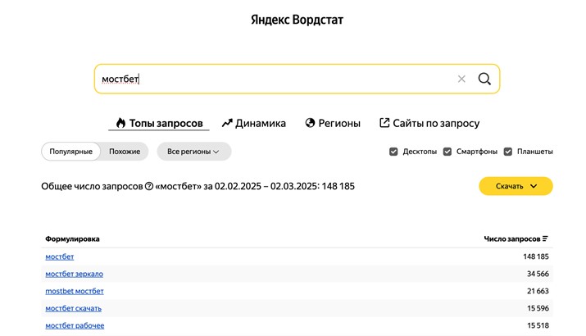Switch to the Динамика tab
Screen dimensions: 586x336
[254, 123]
